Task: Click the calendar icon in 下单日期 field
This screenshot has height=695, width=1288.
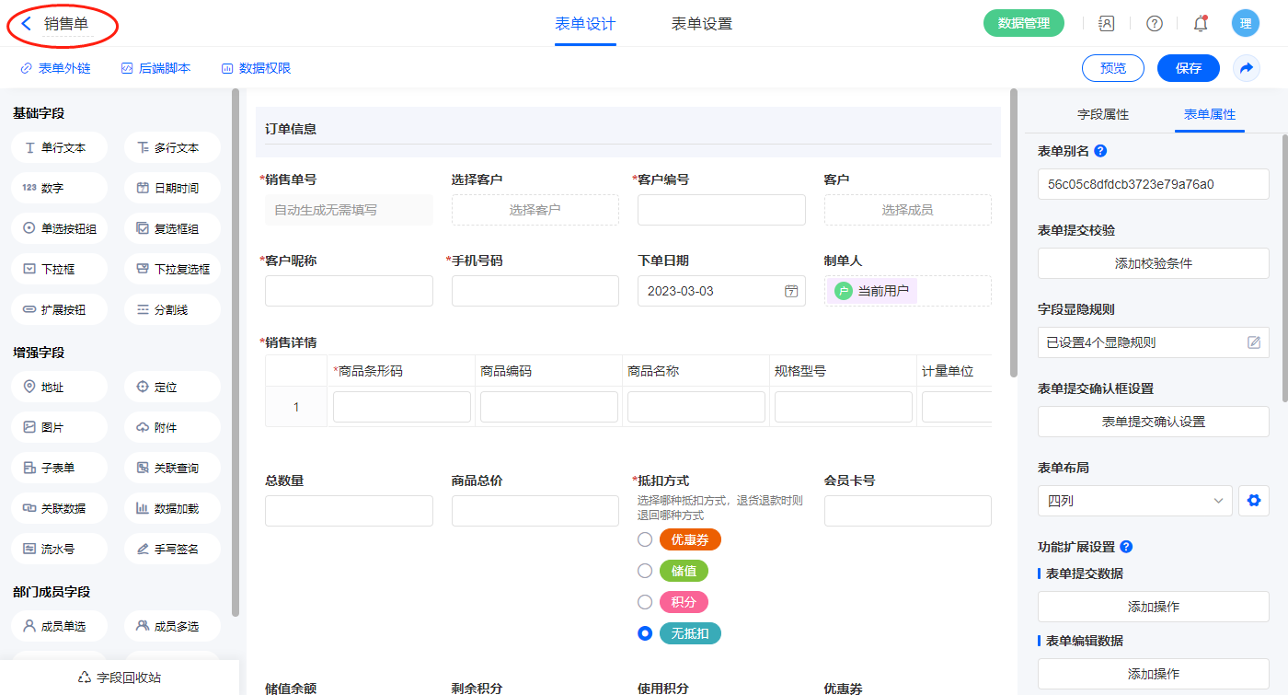Action: [x=790, y=291]
